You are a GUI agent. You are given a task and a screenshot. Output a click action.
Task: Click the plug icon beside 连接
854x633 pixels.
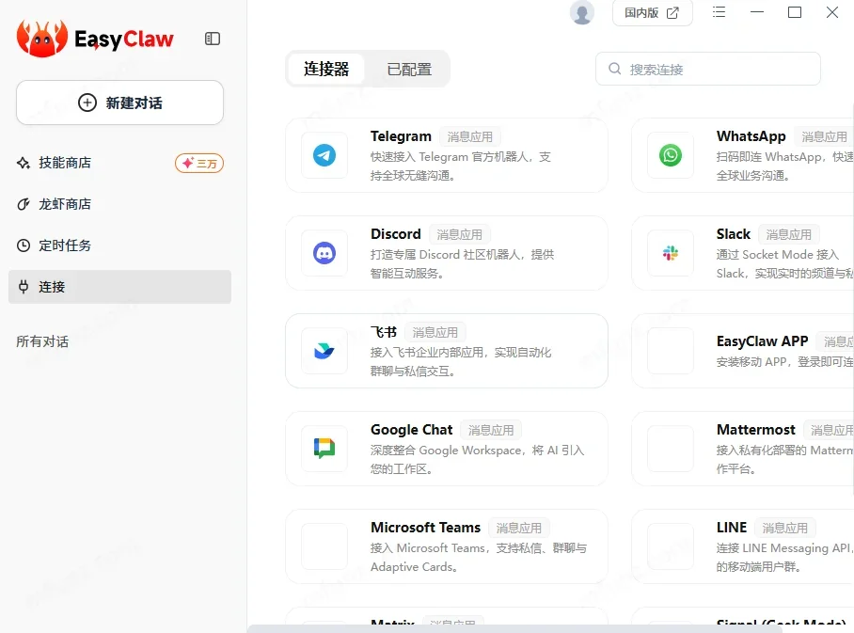[24, 287]
